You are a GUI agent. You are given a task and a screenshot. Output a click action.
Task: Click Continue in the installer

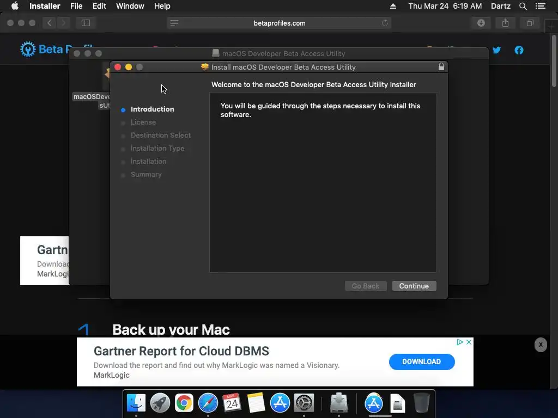tap(414, 286)
